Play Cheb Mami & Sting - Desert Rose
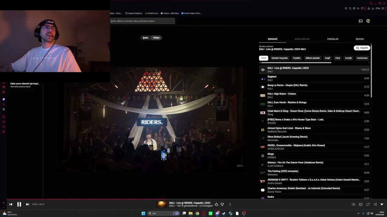387x217 pixels. pos(314,113)
